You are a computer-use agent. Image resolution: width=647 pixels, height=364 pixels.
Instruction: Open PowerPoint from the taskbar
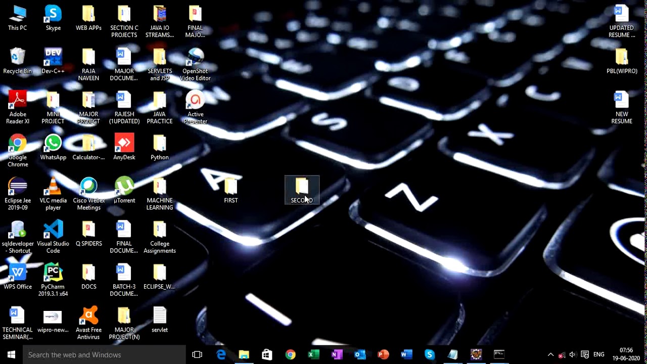click(383, 354)
